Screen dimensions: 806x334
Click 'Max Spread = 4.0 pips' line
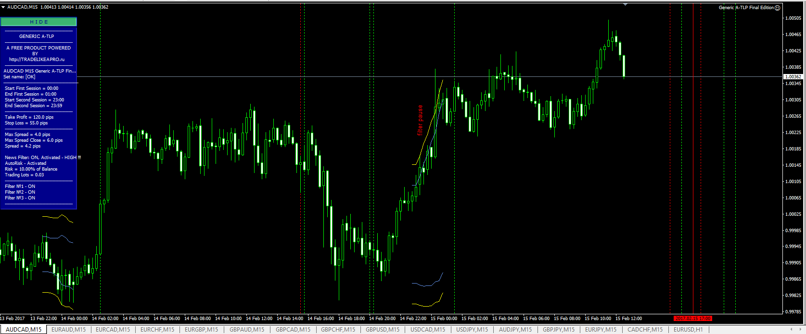click(27, 135)
